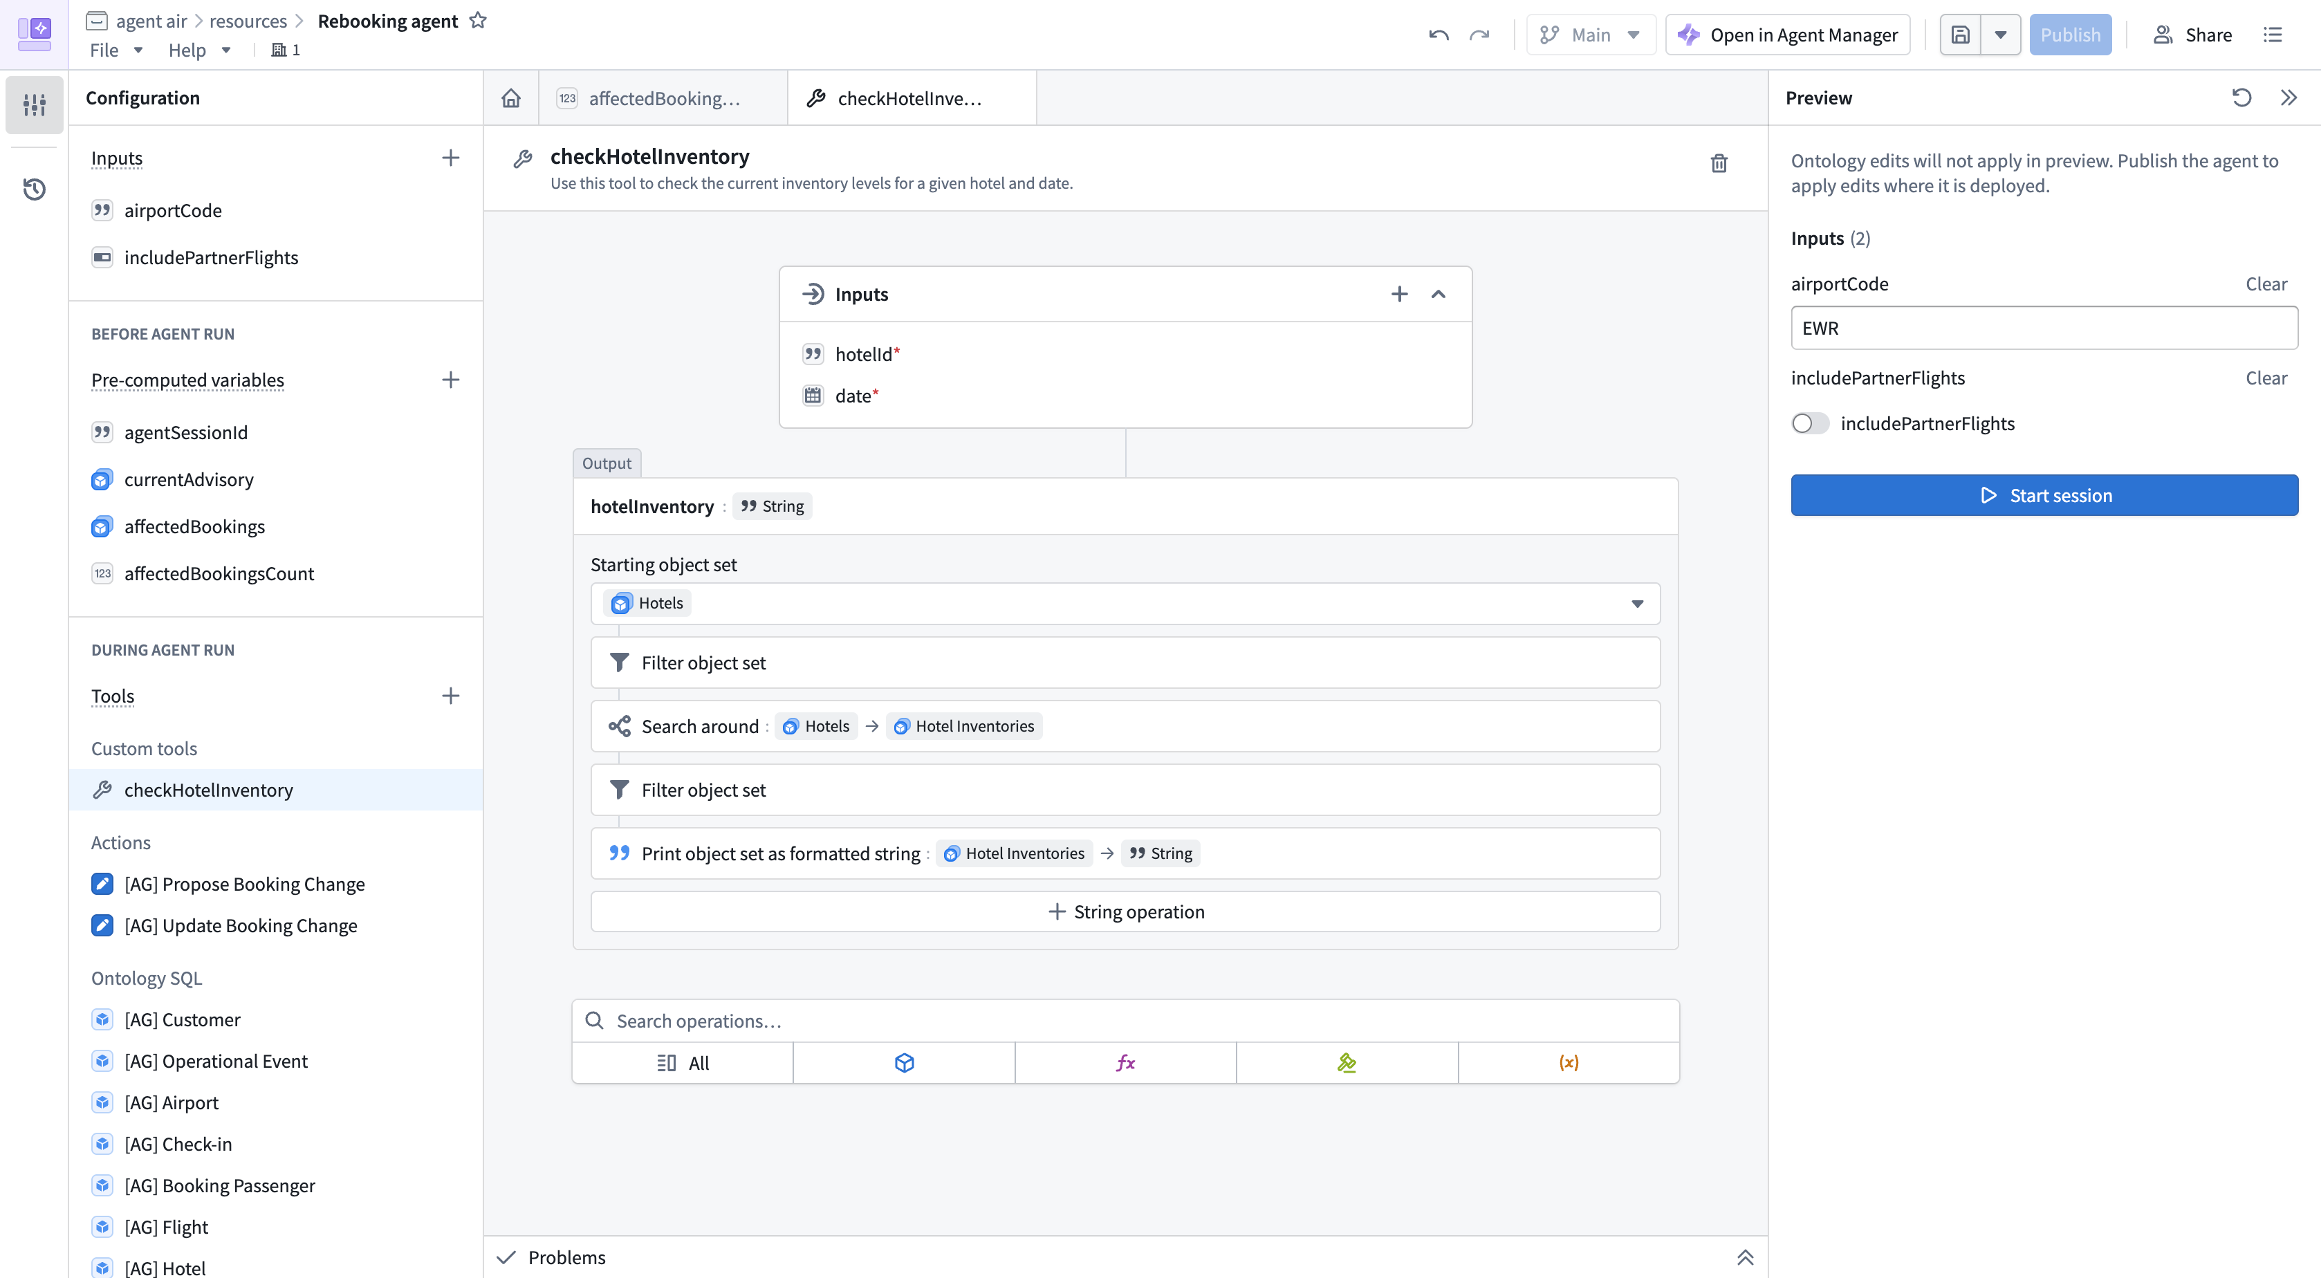Clear the airportCode preview input
This screenshot has height=1278, width=2321.
pyautogui.click(x=2266, y=284)
